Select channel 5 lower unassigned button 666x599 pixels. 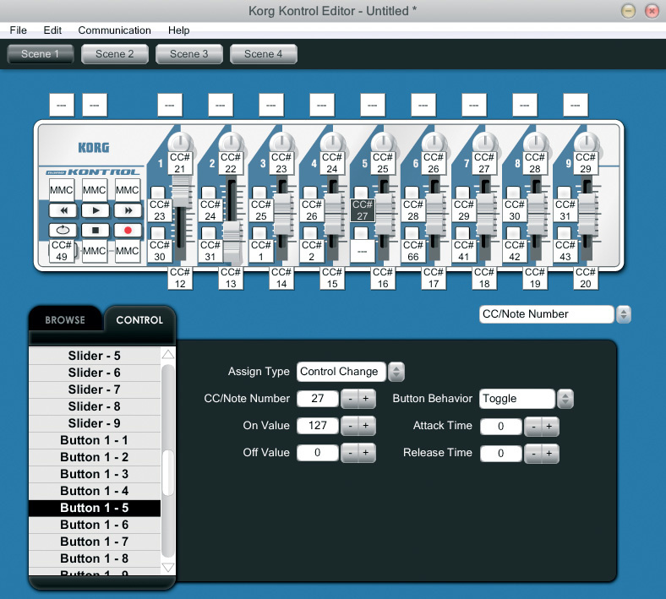tap(363, 251)
